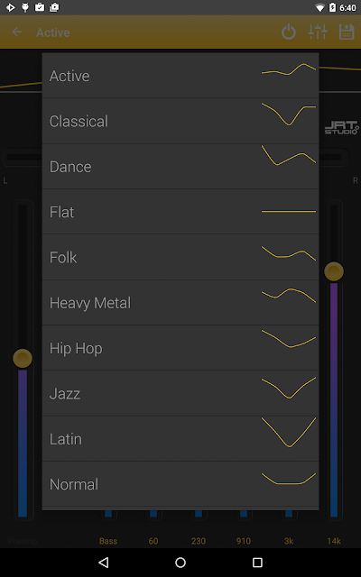The height and width of the screenshot is (577, 361).
Task: Click the 14k band slider knob
Action: pyautogui.click(x=334, y=271)
